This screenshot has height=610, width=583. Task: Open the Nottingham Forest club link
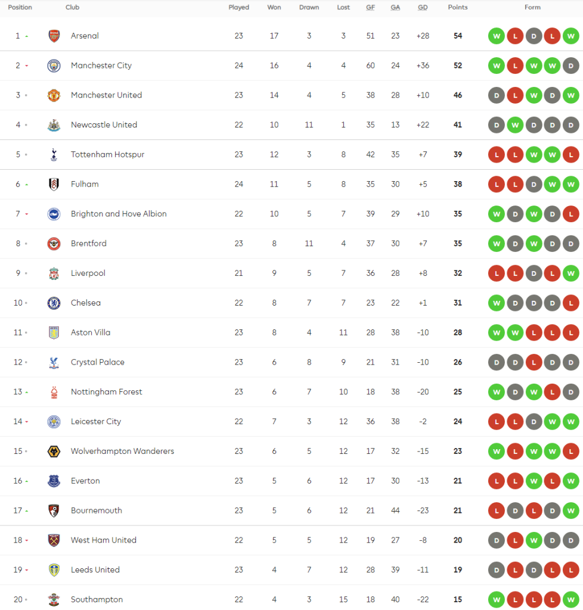106,392
